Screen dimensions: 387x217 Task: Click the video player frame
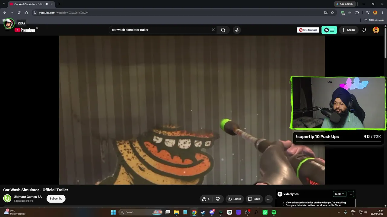pos(192,110)
